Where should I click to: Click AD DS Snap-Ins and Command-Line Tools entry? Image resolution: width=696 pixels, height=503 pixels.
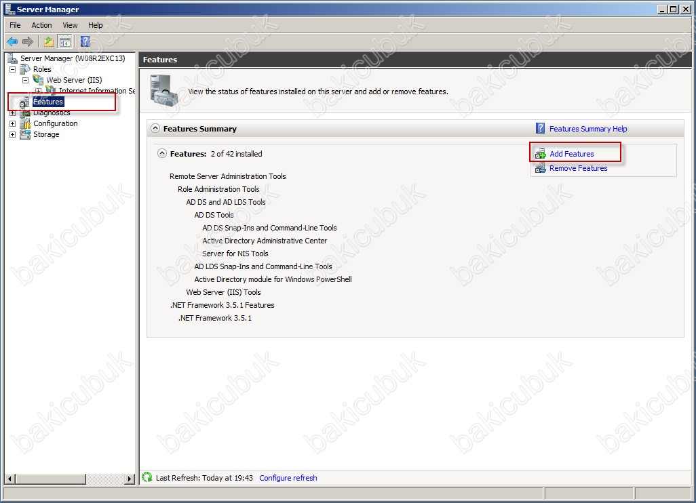pyautogui.click(x=270, y=228)
